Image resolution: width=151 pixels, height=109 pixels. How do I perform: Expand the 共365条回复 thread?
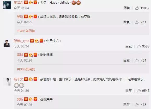tap(26, 69)
